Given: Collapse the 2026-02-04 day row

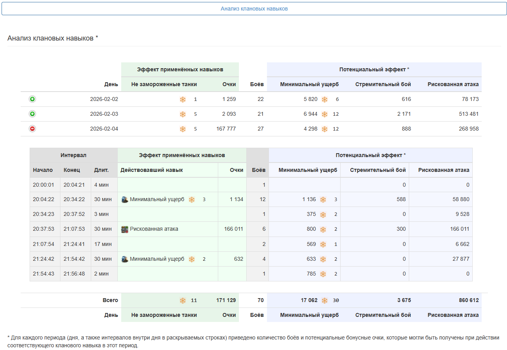Looking at the screenshot, I should click(32, 129).
